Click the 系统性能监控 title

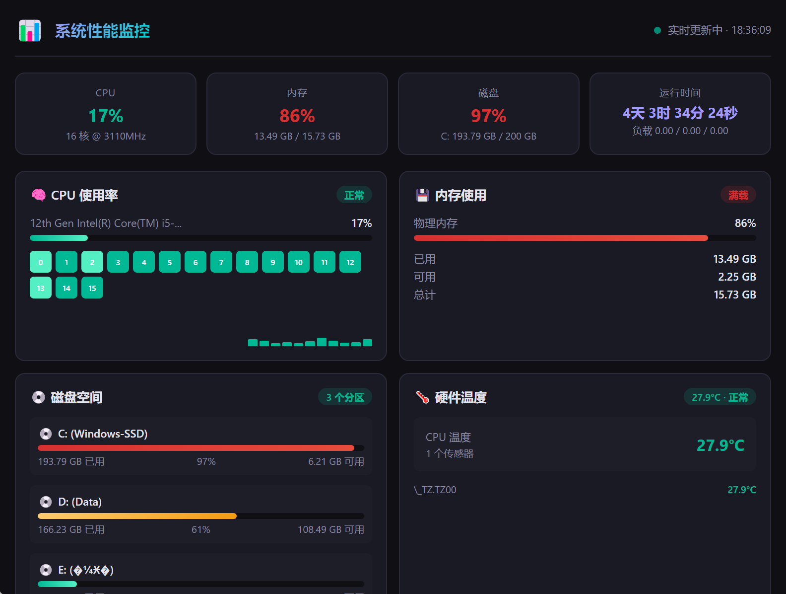102,31
